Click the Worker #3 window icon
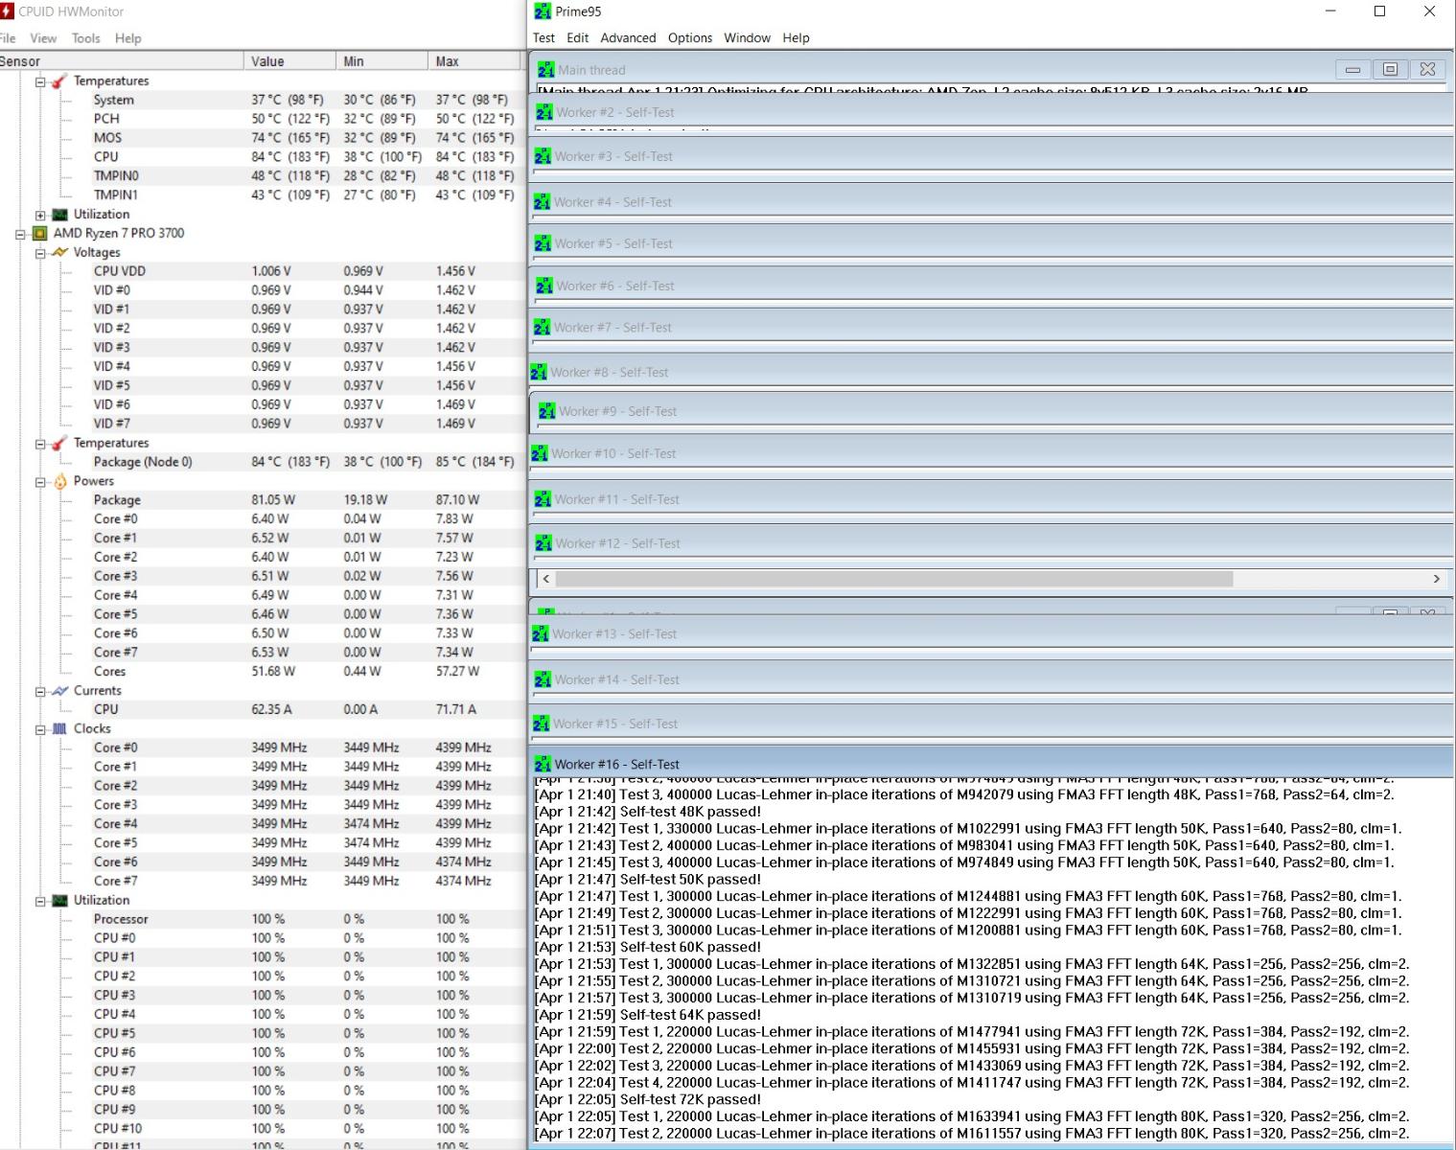 [543, 156]
